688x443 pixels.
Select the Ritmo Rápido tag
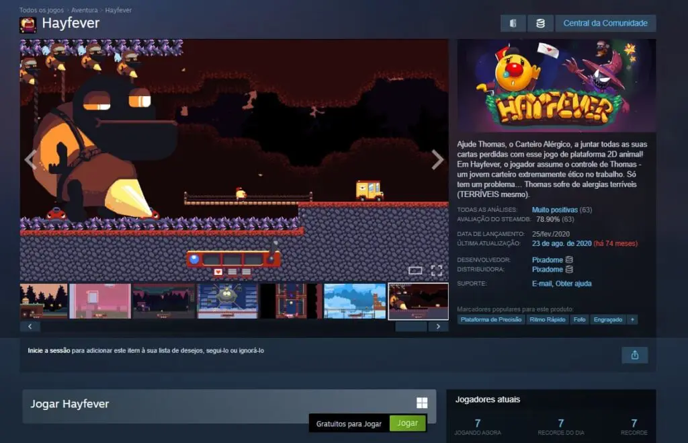547,319
